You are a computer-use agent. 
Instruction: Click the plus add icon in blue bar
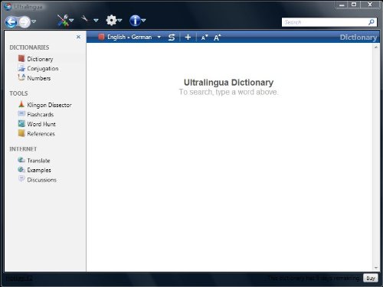click(x=188, y=38)
